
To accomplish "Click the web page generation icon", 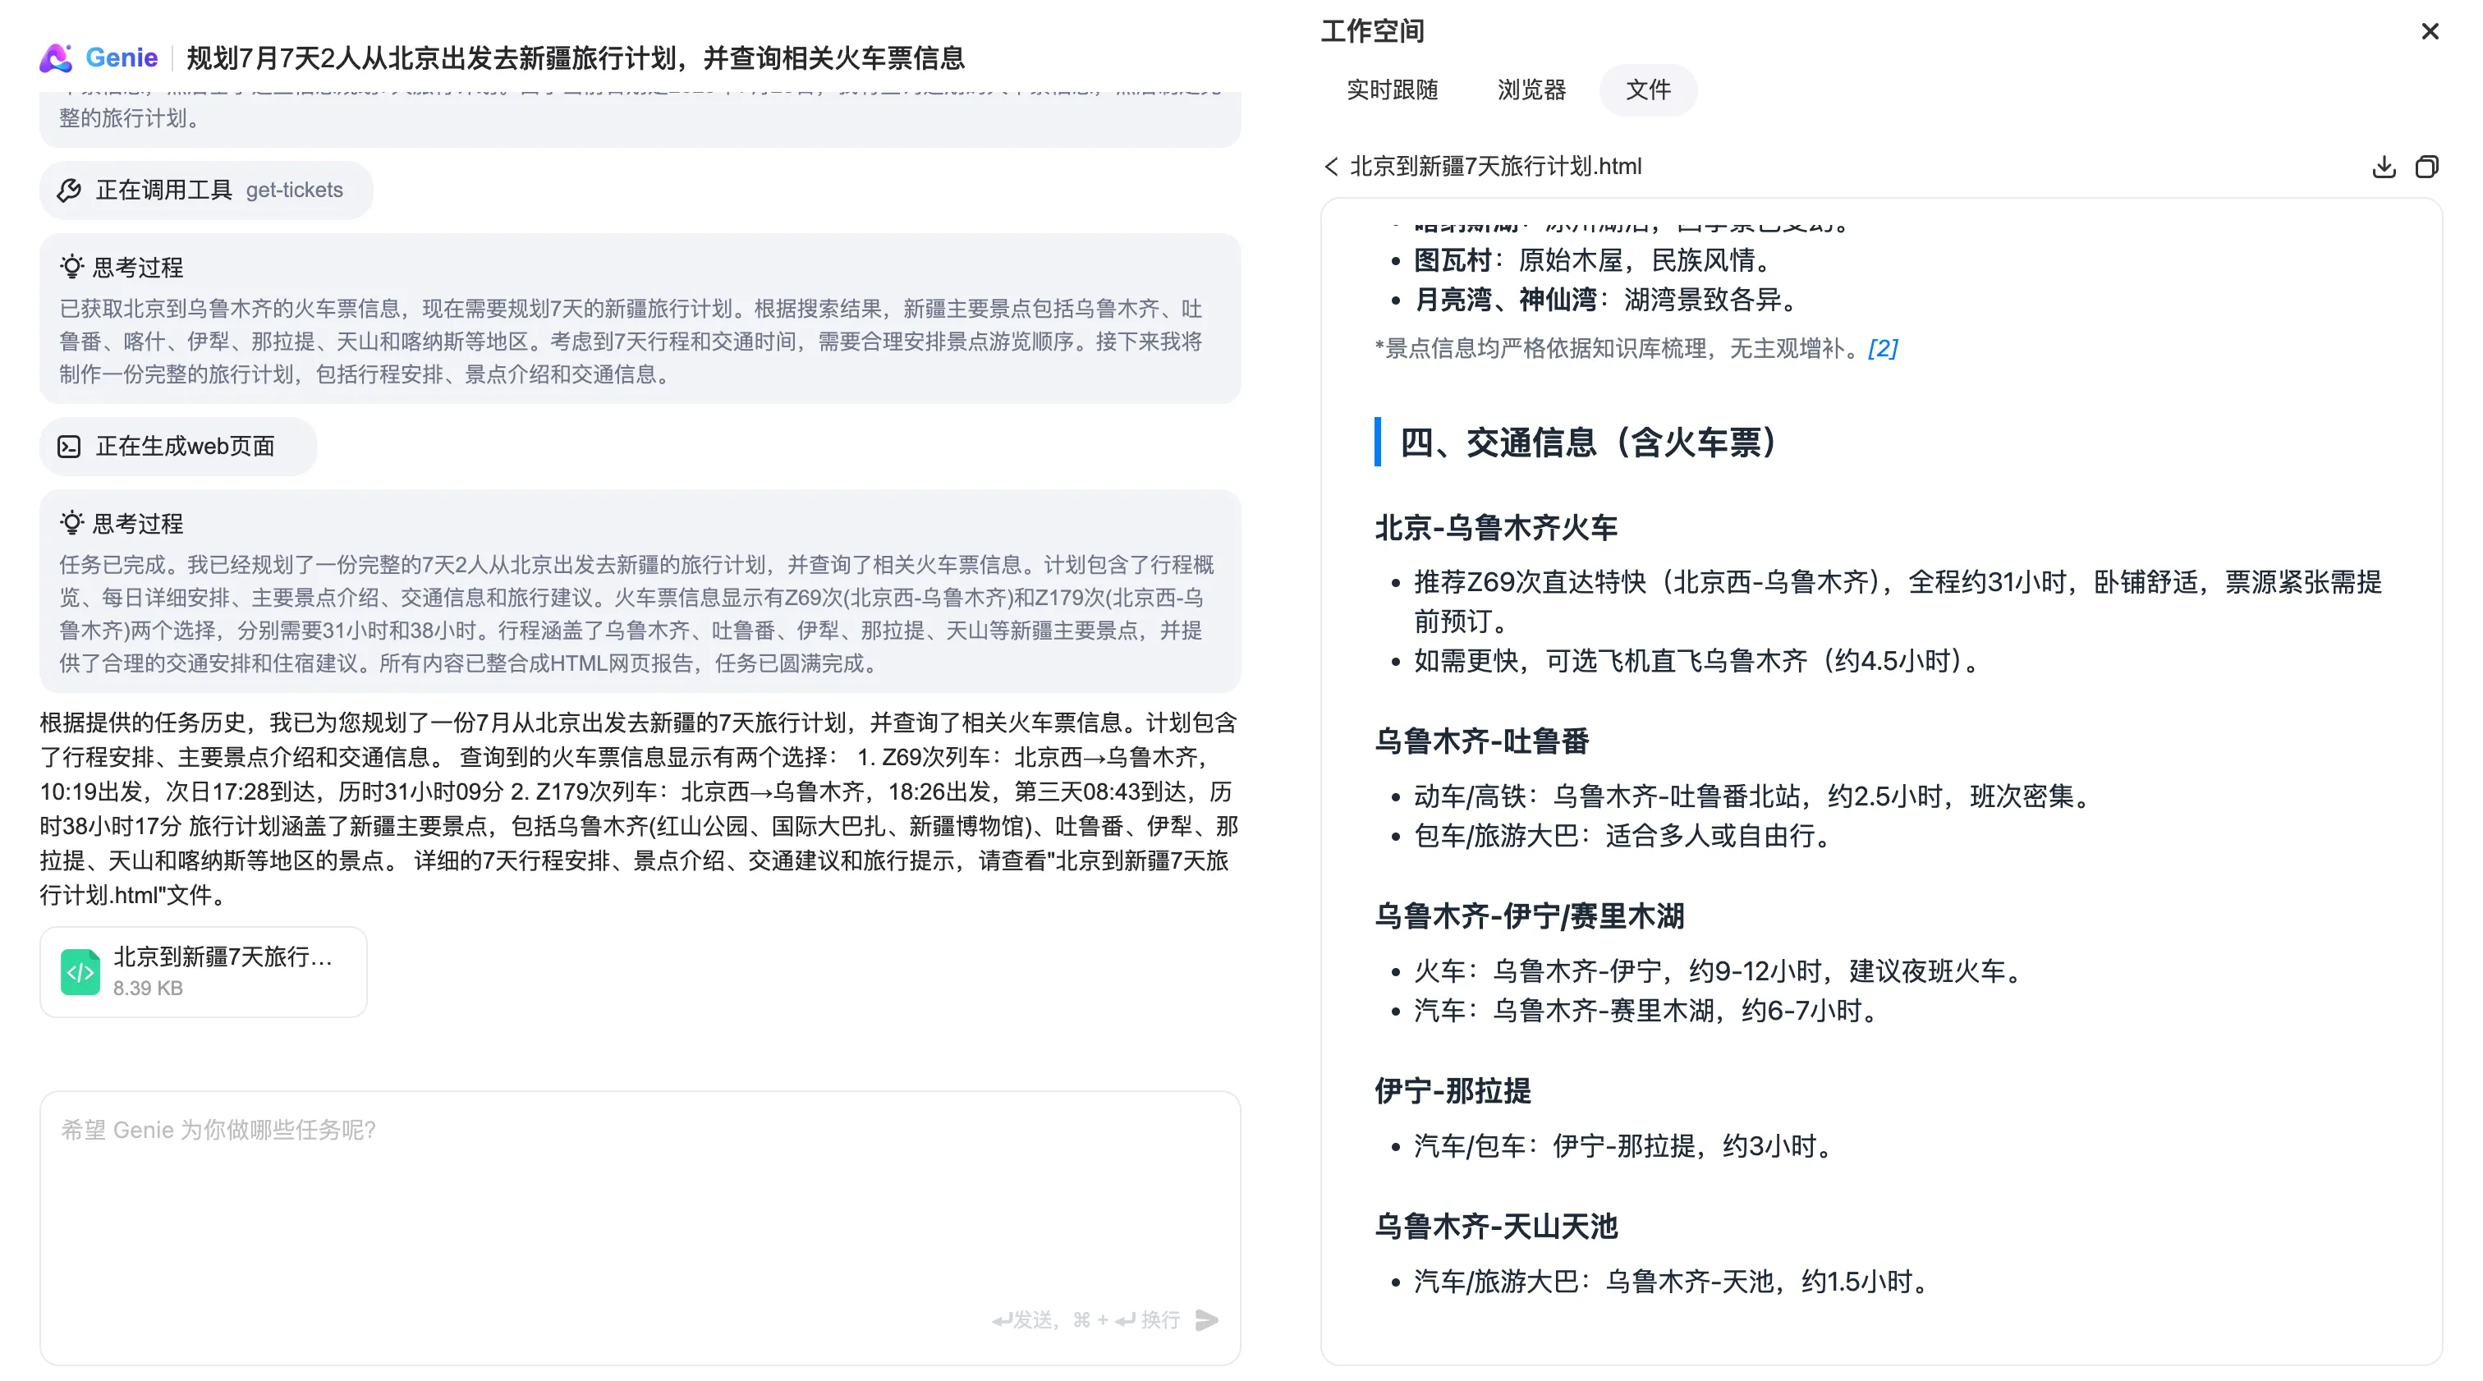I will (x=70, y=446).
